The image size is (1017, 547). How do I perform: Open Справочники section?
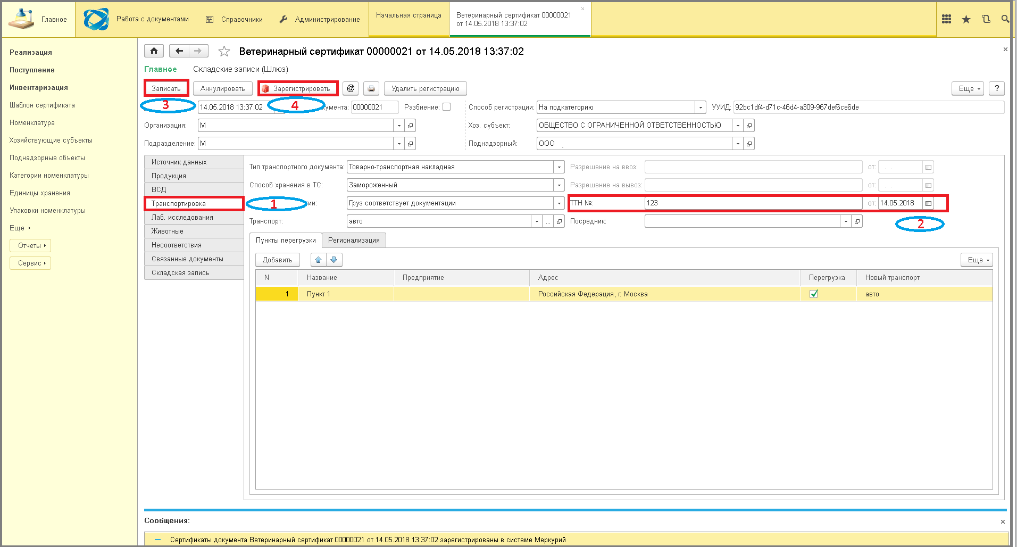234,19
